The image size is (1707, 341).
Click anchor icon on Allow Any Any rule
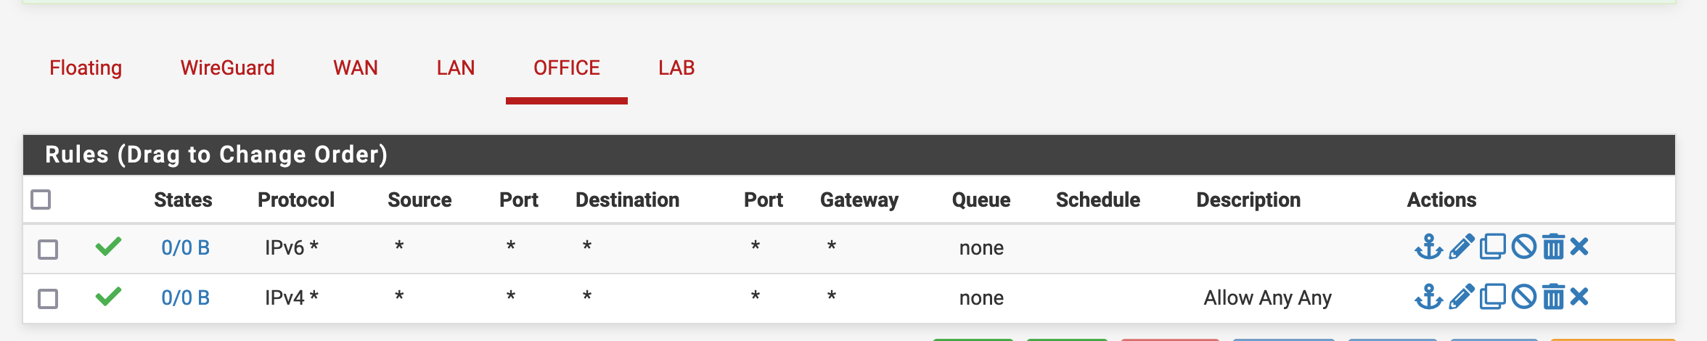coord(1428,297)
